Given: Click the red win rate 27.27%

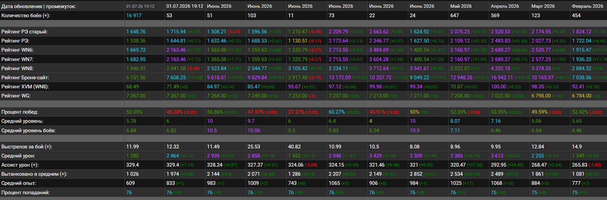Looking at the screenshot, I should pos(296,112).
